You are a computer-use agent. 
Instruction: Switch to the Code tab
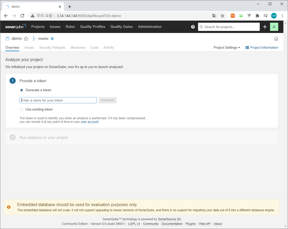94,48
